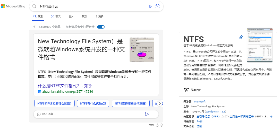Screen dimensions: 280x130
Task: Click the NTFS permissions dialog thumbnail
Action: [260, 45]
